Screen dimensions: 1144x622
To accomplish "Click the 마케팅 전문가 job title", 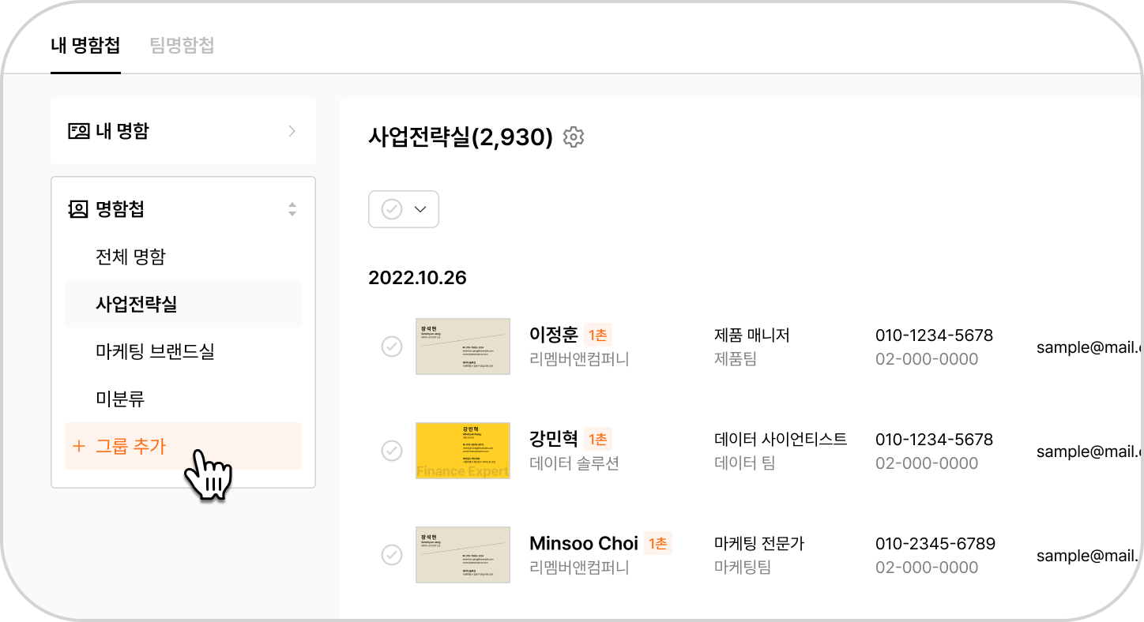I will (x=759, y=543).
